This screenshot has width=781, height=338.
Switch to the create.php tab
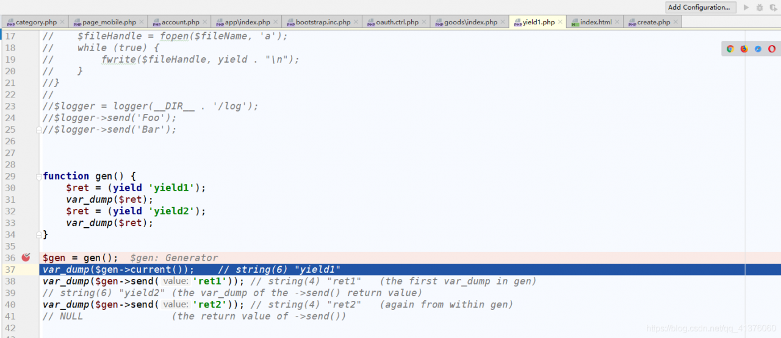[653, 22]
